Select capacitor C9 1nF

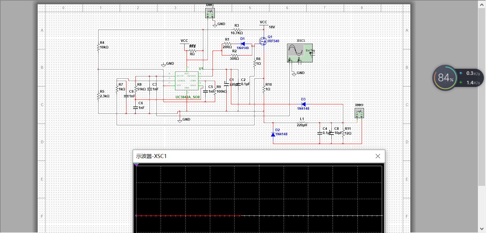[x=126, y=96]
